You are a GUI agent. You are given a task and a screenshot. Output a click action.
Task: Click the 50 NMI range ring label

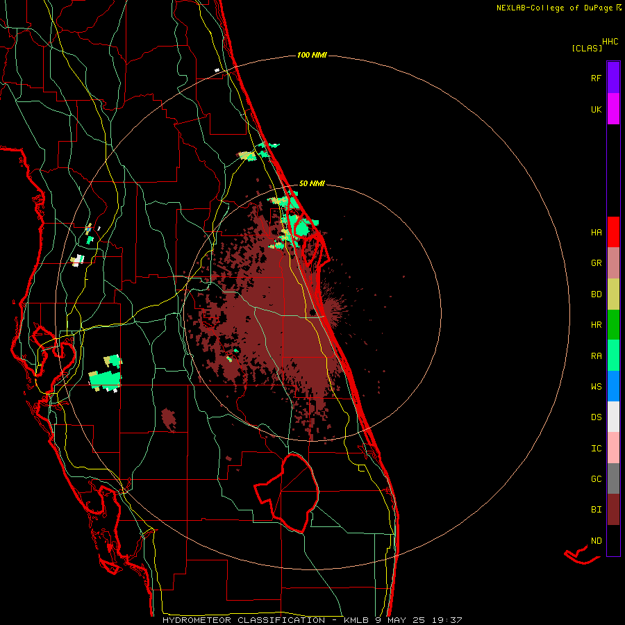pyautogui.click(x=312, y=183)
